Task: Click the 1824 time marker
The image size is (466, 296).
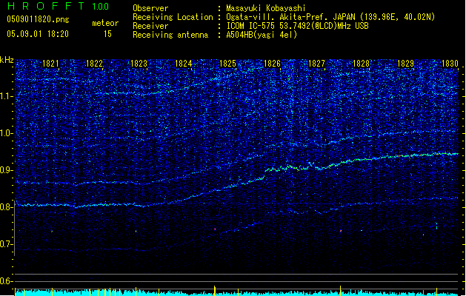Action: [184, 64]
